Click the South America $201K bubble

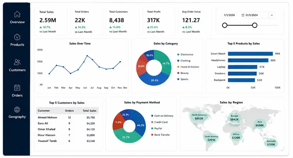(211, 138)
